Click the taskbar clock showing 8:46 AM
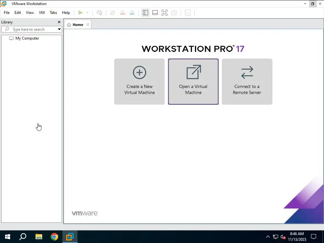324x243 pixels. pos(297,237)
